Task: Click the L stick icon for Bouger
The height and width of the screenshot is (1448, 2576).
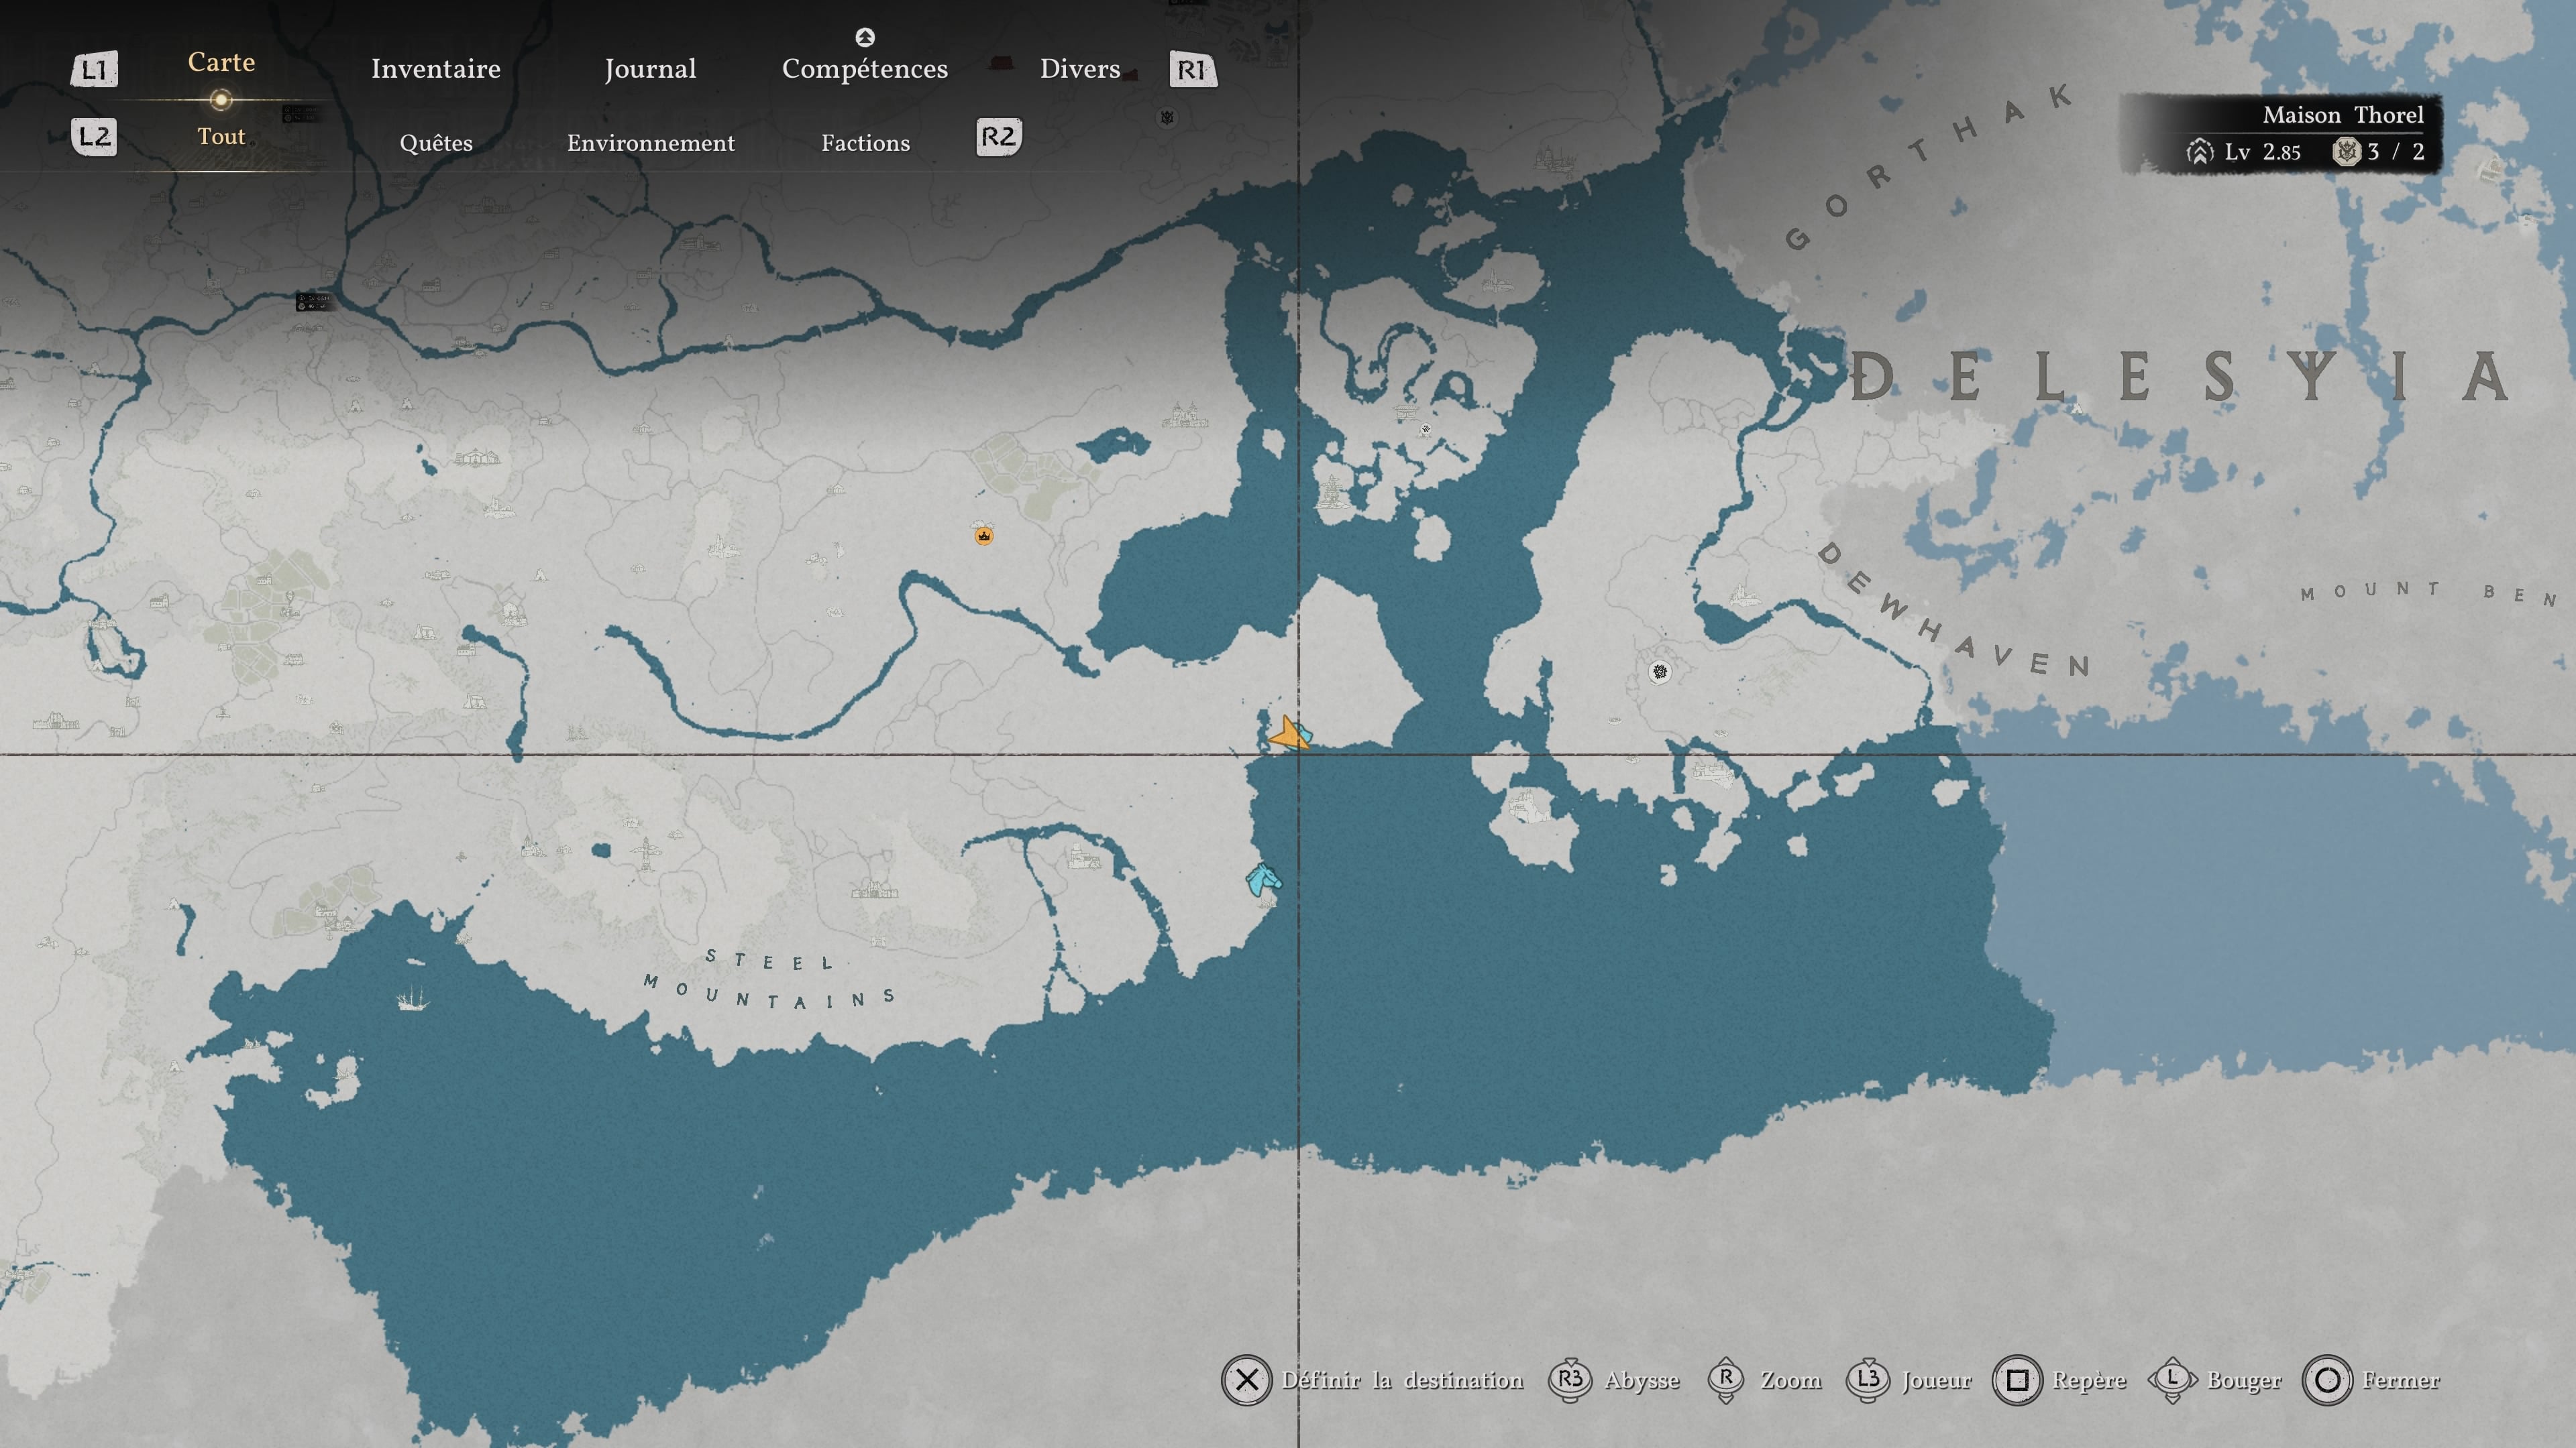Action: pyautogui.click(x=2172, y=1380)
